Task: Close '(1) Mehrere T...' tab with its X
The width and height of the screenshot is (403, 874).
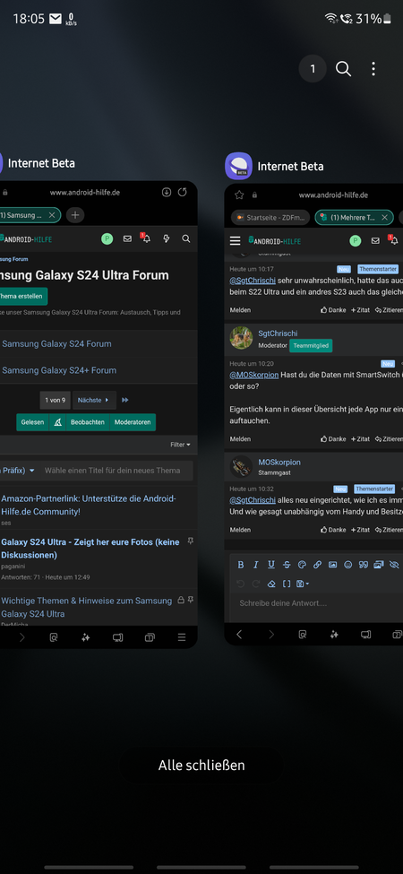Action: click(x=384, y=218)
